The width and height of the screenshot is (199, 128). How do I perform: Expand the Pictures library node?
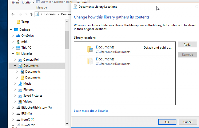pos(15,90)
